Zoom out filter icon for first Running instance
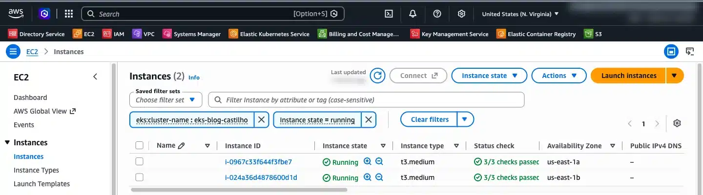 [x=379, y=162]
